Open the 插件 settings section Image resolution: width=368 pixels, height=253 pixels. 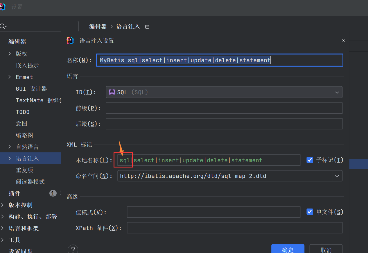tap(15, 193)
